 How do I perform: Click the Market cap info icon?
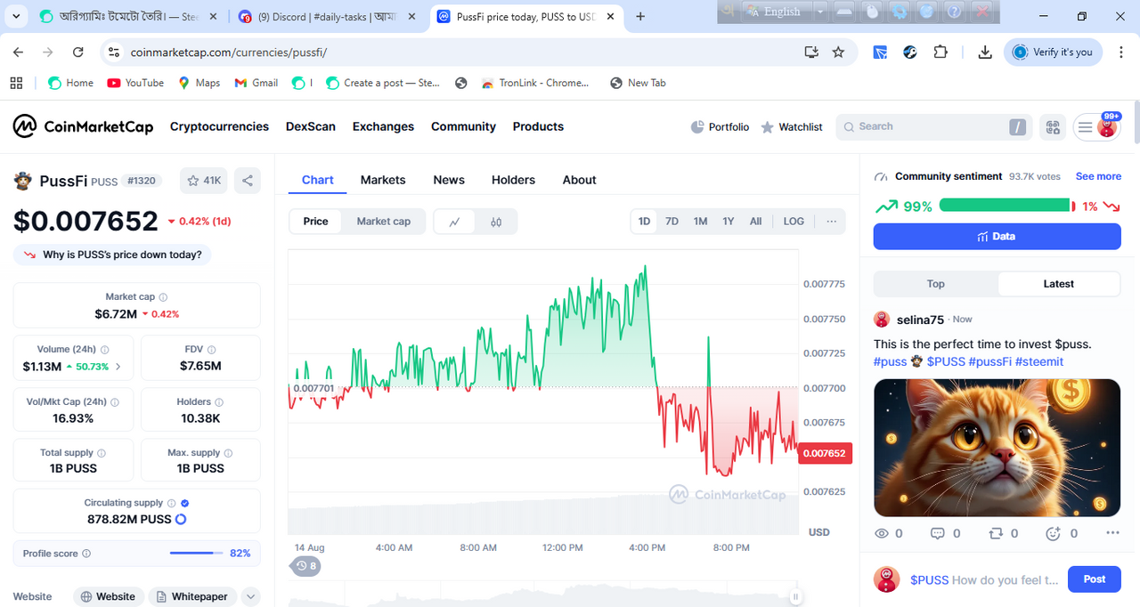[x=163, y=297]
